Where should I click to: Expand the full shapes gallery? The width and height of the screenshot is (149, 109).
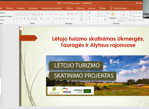108,19
